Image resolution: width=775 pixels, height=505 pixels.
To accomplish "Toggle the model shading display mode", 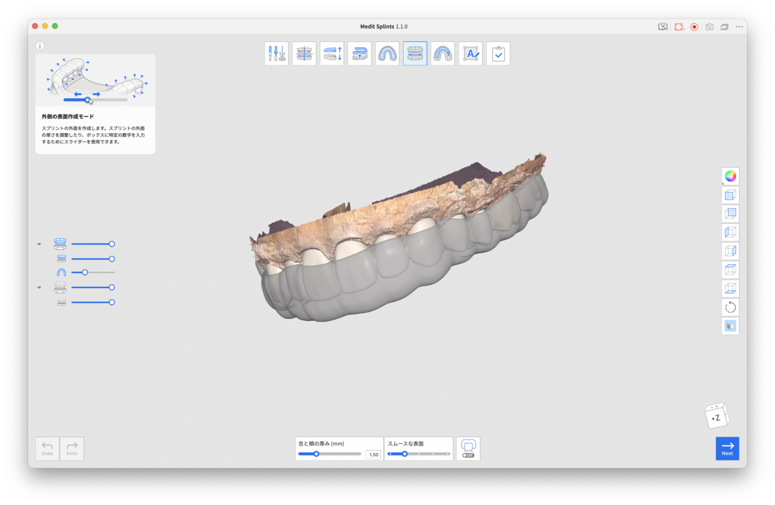I will coord(730,325).
